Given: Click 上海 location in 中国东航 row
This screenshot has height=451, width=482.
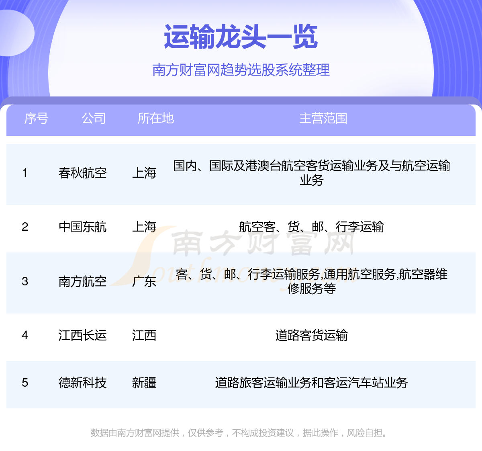Looking at the screenshot, I should 144,227.
